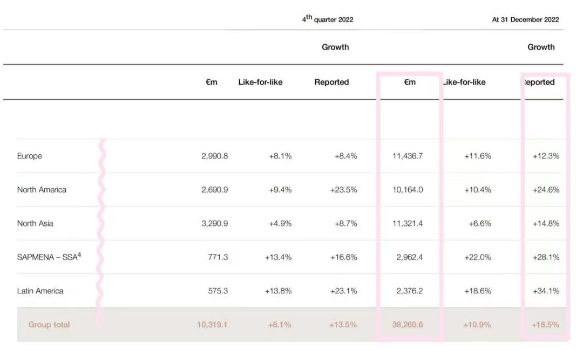Click the 4th quarter 2022 header

tap(328, 19)
